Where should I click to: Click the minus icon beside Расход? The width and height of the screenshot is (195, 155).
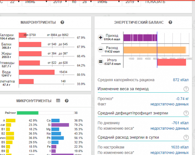click(101, 49)
